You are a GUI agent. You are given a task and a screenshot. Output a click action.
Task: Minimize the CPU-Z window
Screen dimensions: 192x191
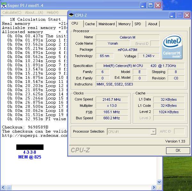[172, 15]
